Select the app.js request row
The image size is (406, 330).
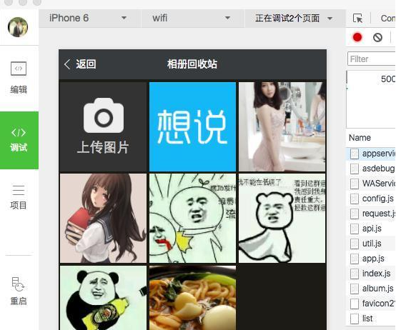370,259
